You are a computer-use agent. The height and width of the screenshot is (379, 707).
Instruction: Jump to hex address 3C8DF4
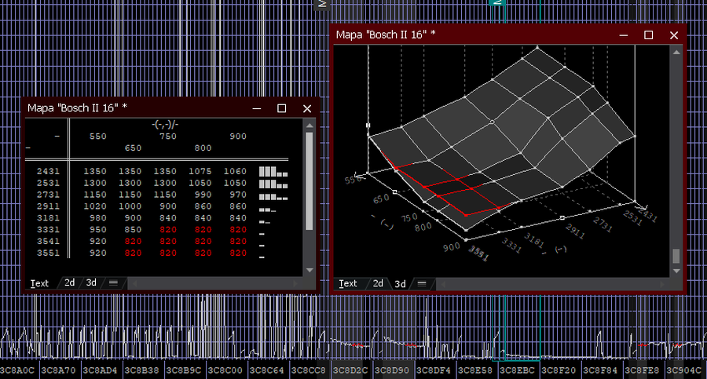434,370
